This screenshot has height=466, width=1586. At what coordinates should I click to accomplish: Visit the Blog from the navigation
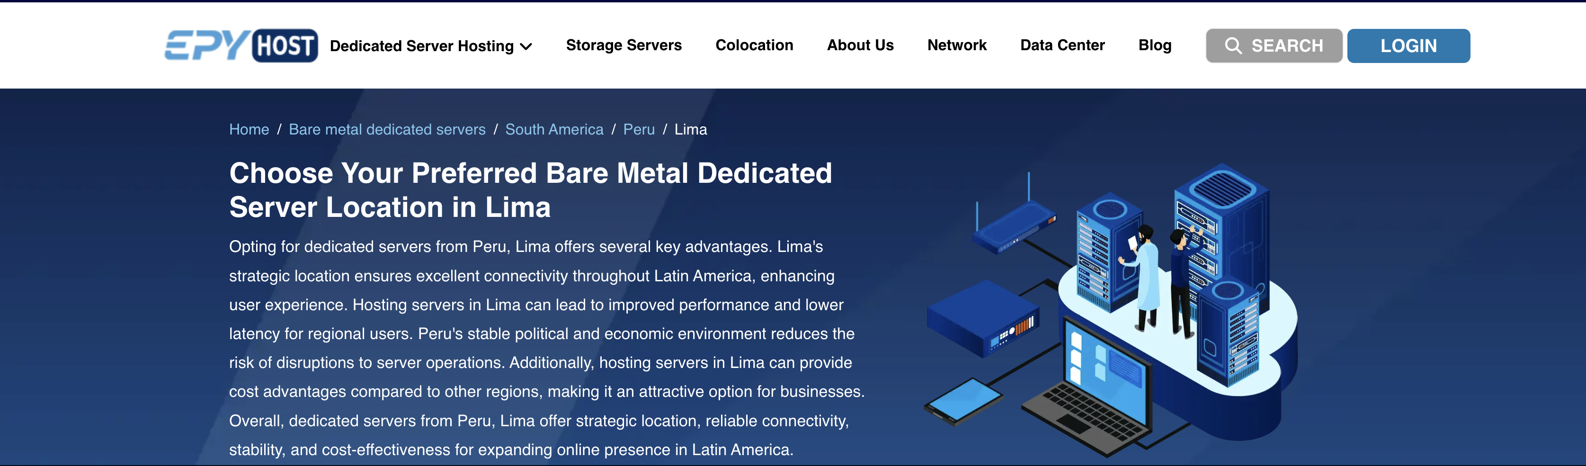coord(1154,45)
